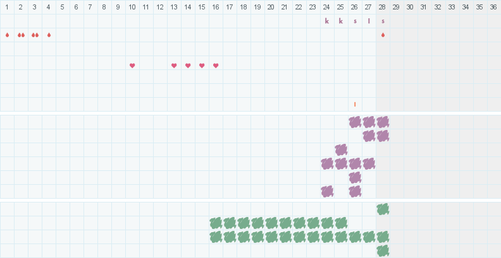Viewport: 501px width, 258px height.
Task: Click the bottom purple mark on day 24
Action: [x=327, y=191]
